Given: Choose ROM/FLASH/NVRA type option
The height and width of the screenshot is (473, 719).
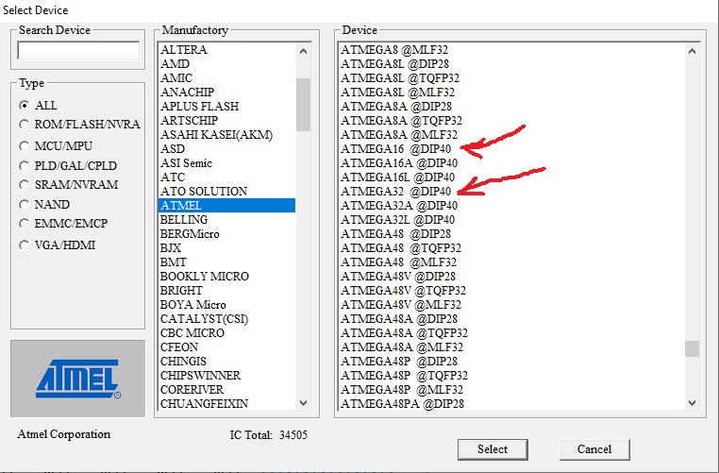Looking at the screenshot, I should point(25,125).
